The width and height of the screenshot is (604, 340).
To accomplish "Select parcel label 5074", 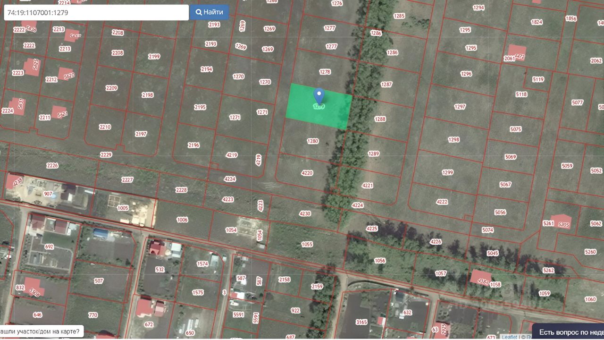I will pyautogui.click(x=487, y=230).
